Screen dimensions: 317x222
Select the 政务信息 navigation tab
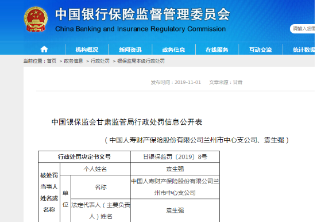click(173, 49)
